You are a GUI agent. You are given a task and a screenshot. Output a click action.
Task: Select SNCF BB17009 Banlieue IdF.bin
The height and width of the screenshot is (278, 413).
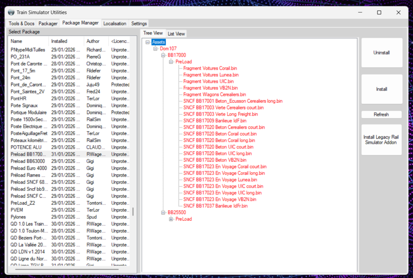tap(215, 121)
